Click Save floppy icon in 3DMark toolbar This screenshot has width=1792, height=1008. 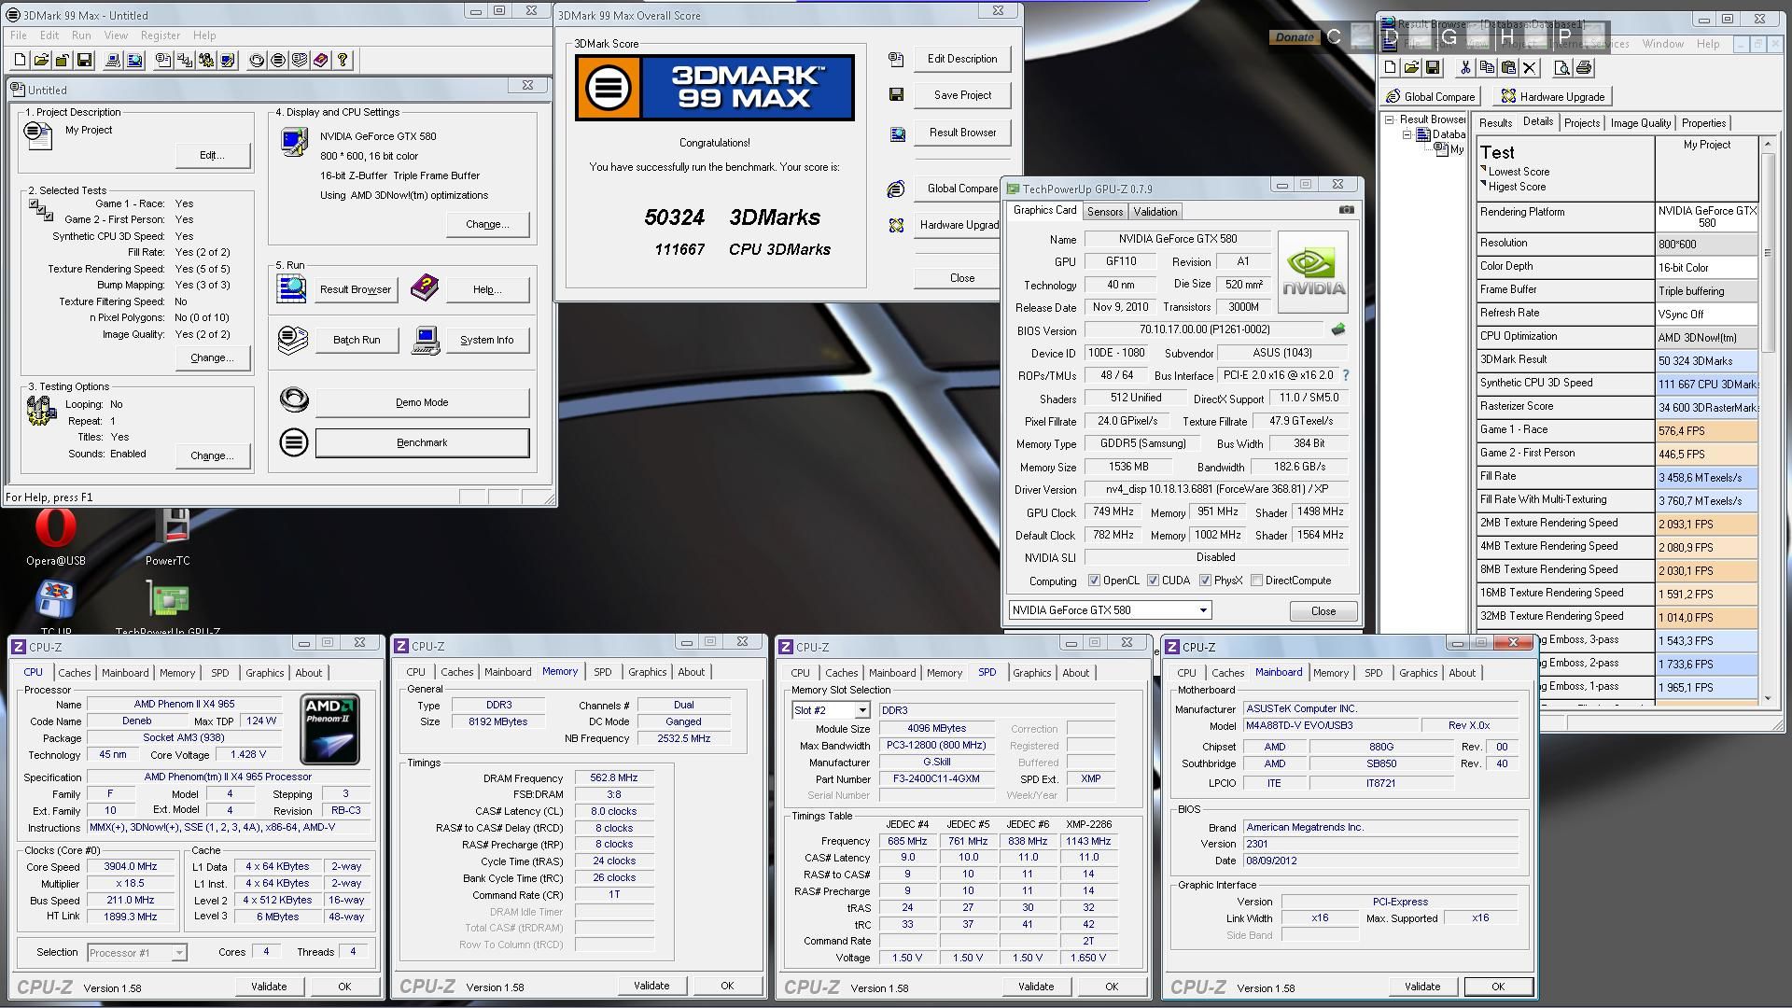(84, 61)
